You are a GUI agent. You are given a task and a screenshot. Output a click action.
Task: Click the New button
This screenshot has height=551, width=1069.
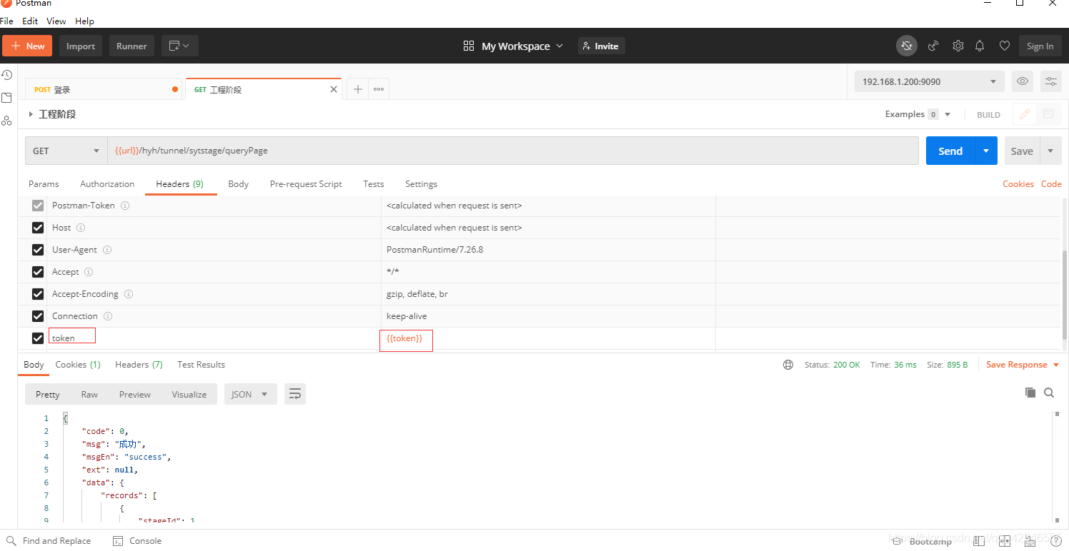click(x=27, y=46)
